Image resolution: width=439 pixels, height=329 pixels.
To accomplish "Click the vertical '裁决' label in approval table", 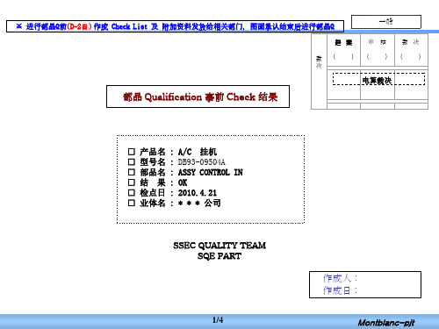I will point(319,61).
